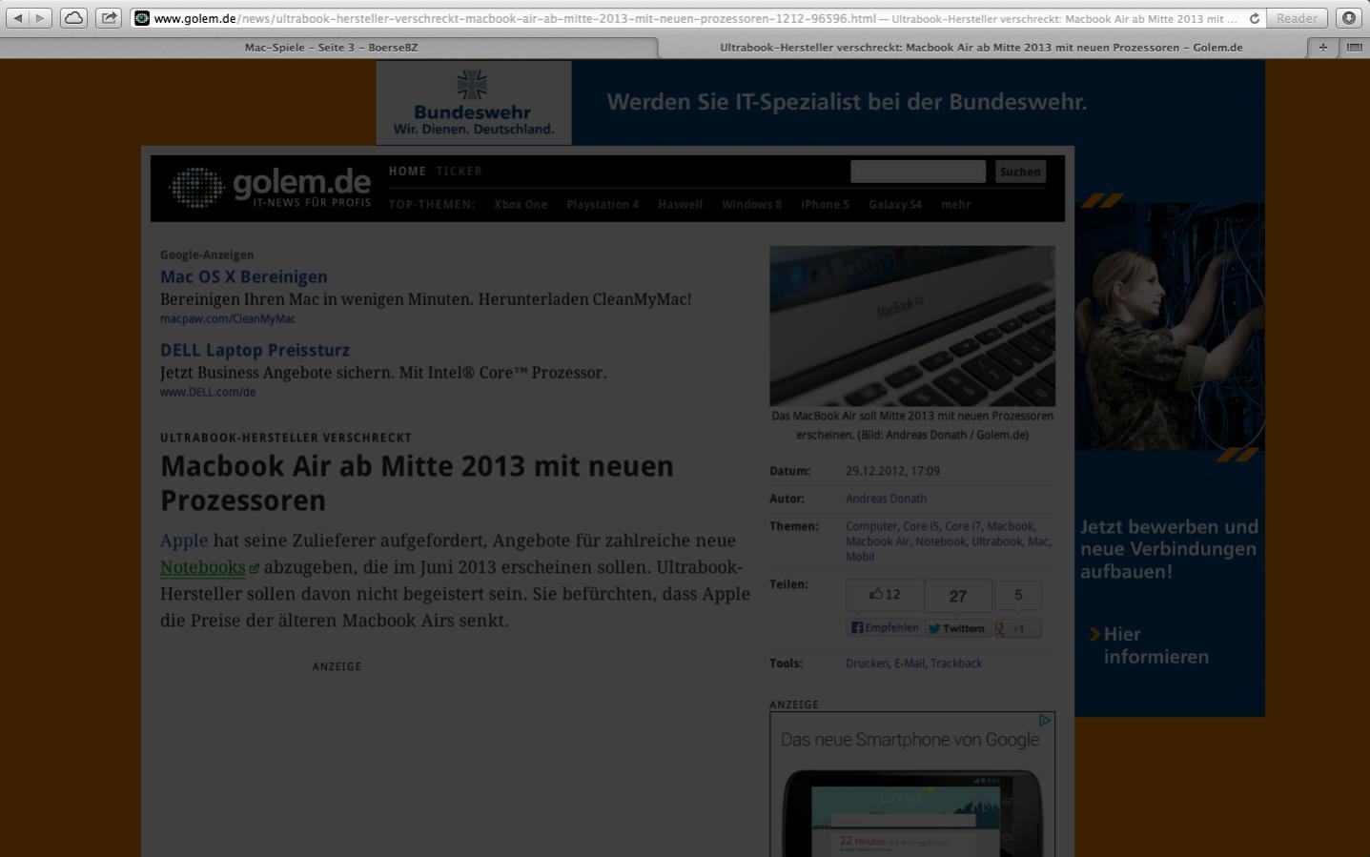Select the Ultrabook-Hersteller Golem.de tab

(981, 47)
